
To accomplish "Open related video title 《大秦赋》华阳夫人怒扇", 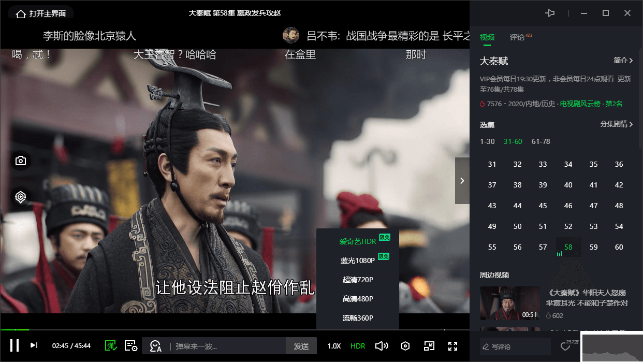I will 587,298.
